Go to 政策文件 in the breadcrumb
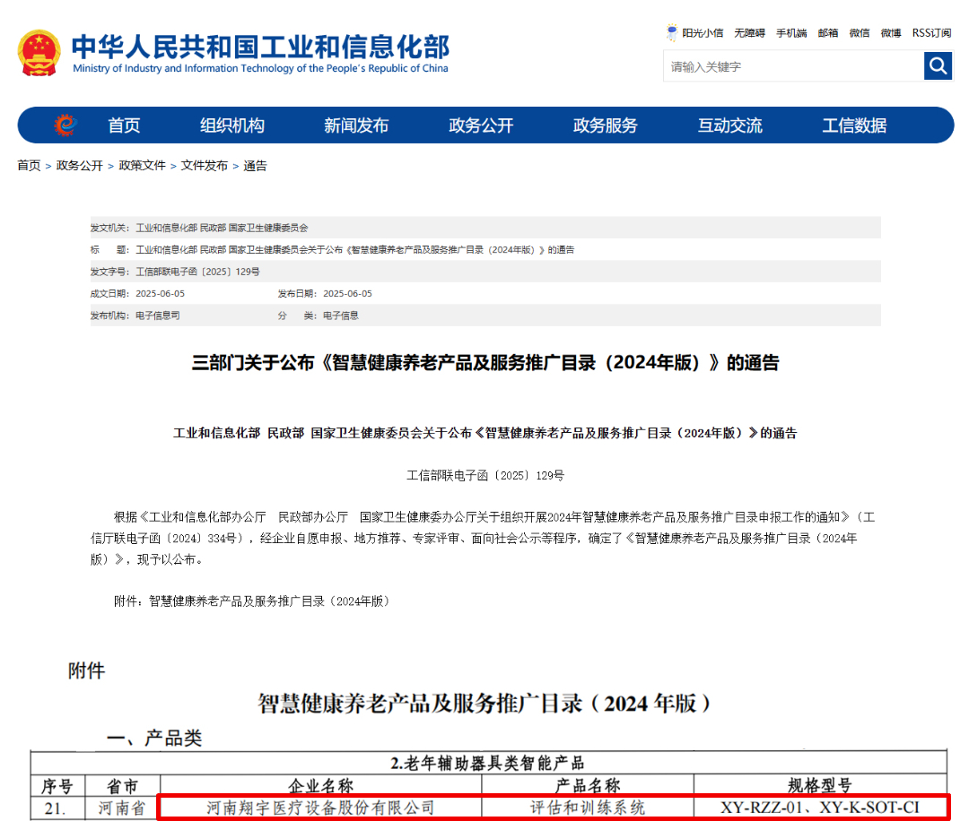This screenshot has width=969, height=821. tap(142, 166)
